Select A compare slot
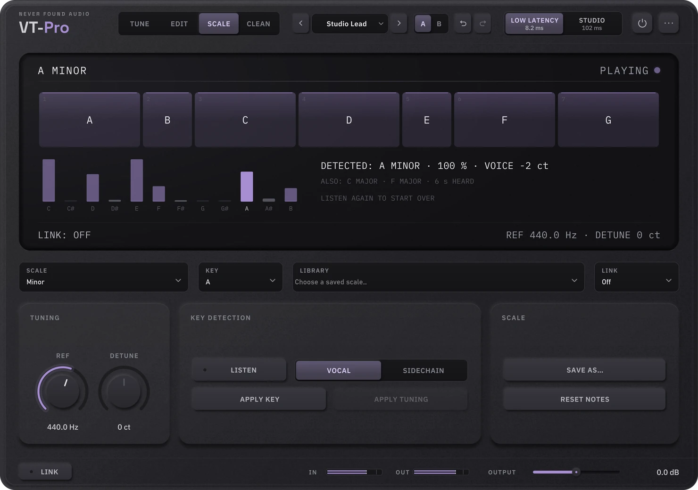Viewport: 698px width, 490px height. point(423,24)
